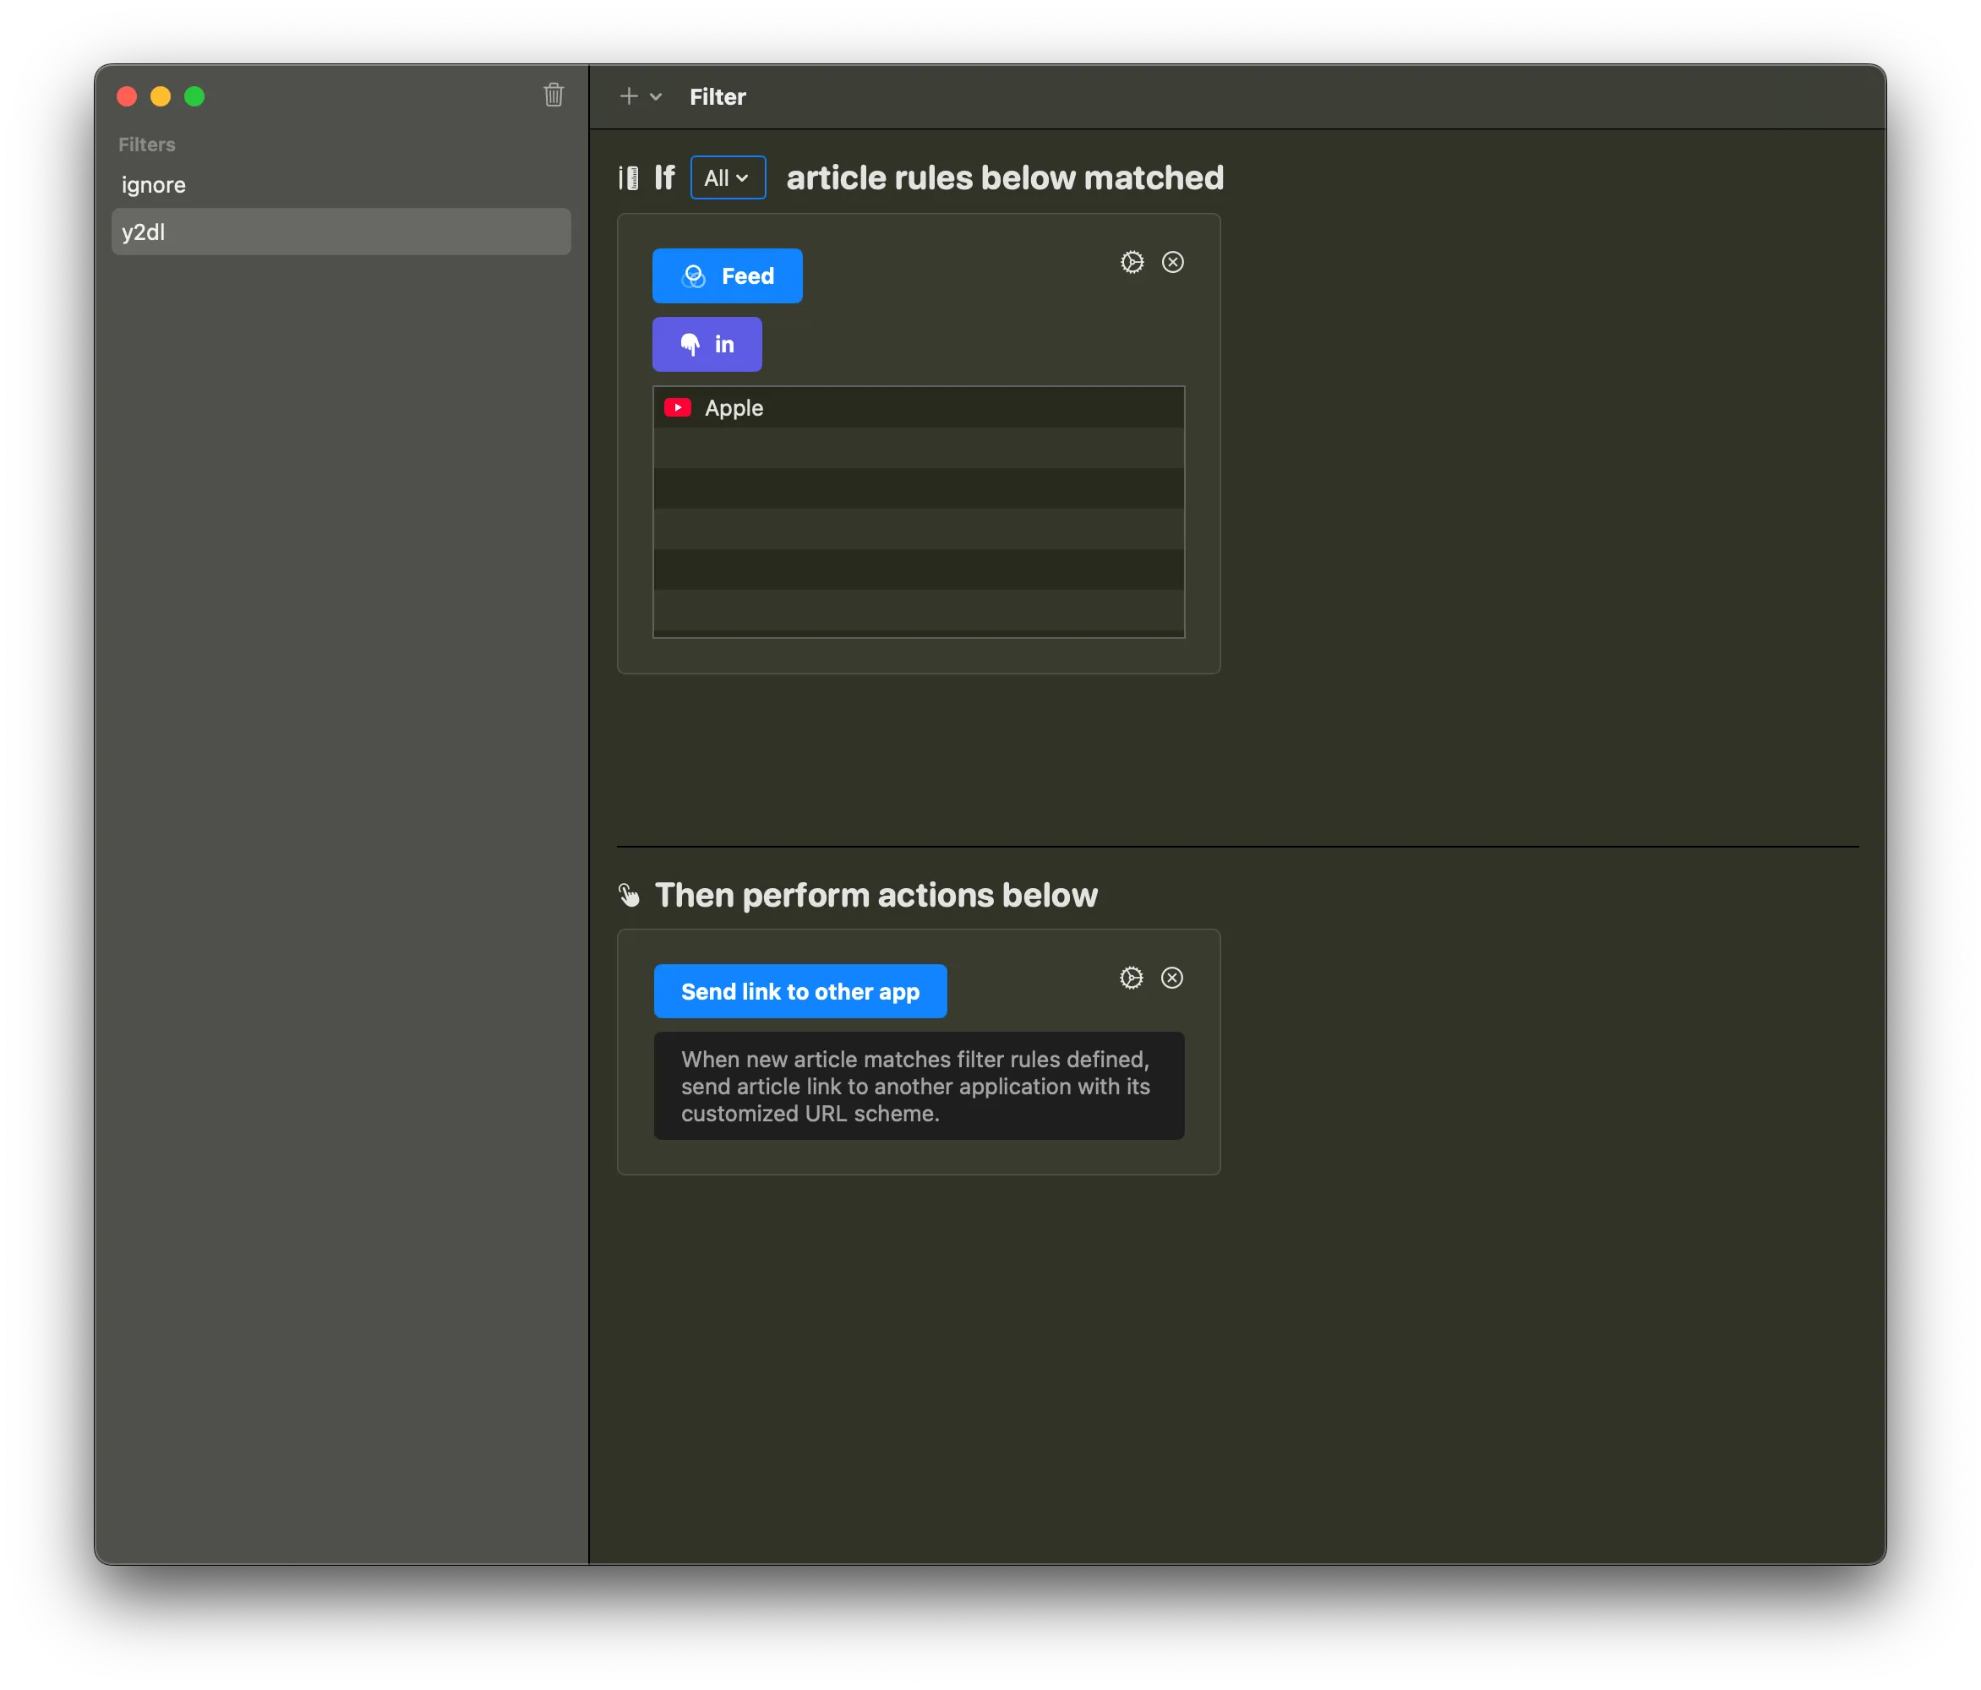This screenshot has width=1981, height=1690.
Task: Open settings gear on the Feed rule
Action: point(1132,262)
